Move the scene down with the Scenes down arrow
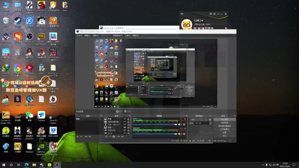The image size is (299, 168). point(90,137)
